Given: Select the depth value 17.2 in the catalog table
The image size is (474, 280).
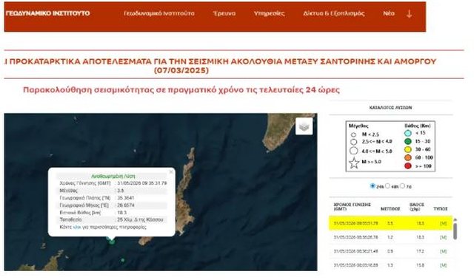Looking at the screenshot, I should coord(420,251).
